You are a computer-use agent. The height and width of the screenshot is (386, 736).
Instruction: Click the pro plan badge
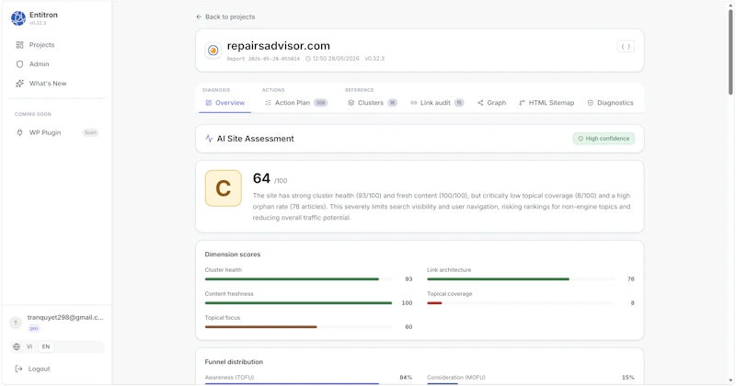[x=34, y=329]
